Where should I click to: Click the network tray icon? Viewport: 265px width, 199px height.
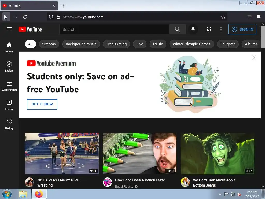pyautogui.click(x=233, y=194)
